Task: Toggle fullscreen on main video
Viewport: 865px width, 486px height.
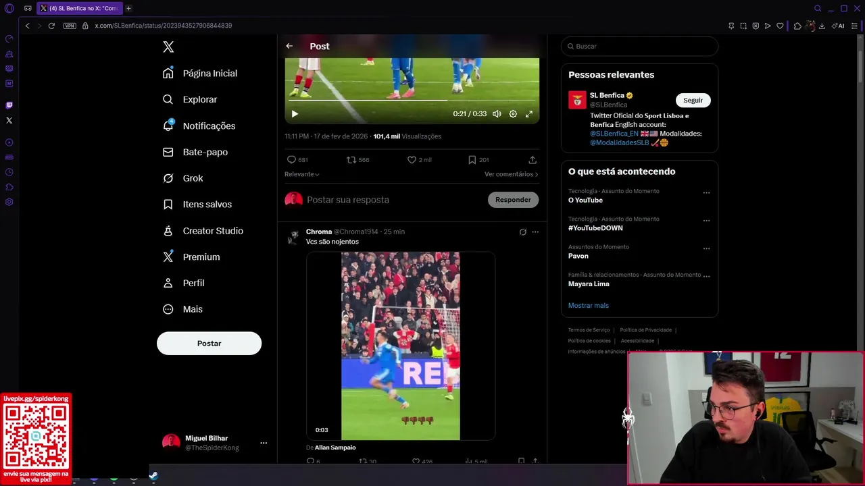Action: click(x=529, y=114)
